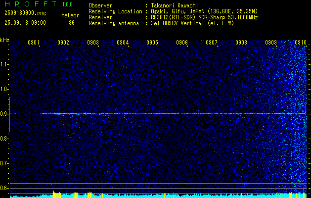
Task: Click the kHz axis unit label
Action: tap(4, 40)
